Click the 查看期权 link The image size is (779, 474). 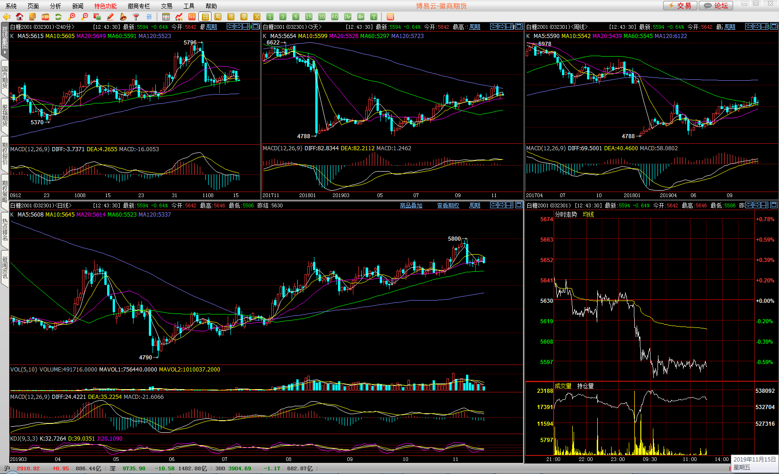tap(448, 205)
